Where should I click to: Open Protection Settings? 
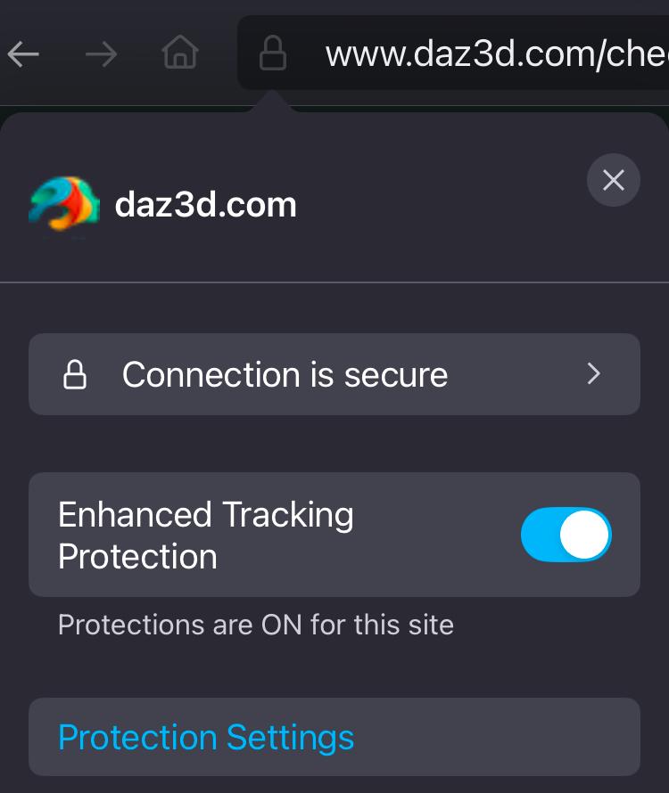point(206,737)
